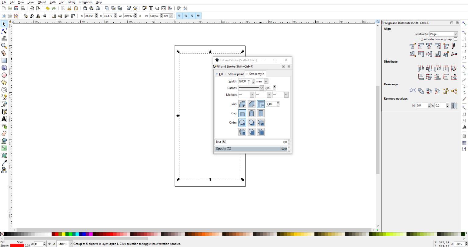The image size is (468, 247).
Task: Select the Zoom magnifier tool
Action: click(4, 46)
